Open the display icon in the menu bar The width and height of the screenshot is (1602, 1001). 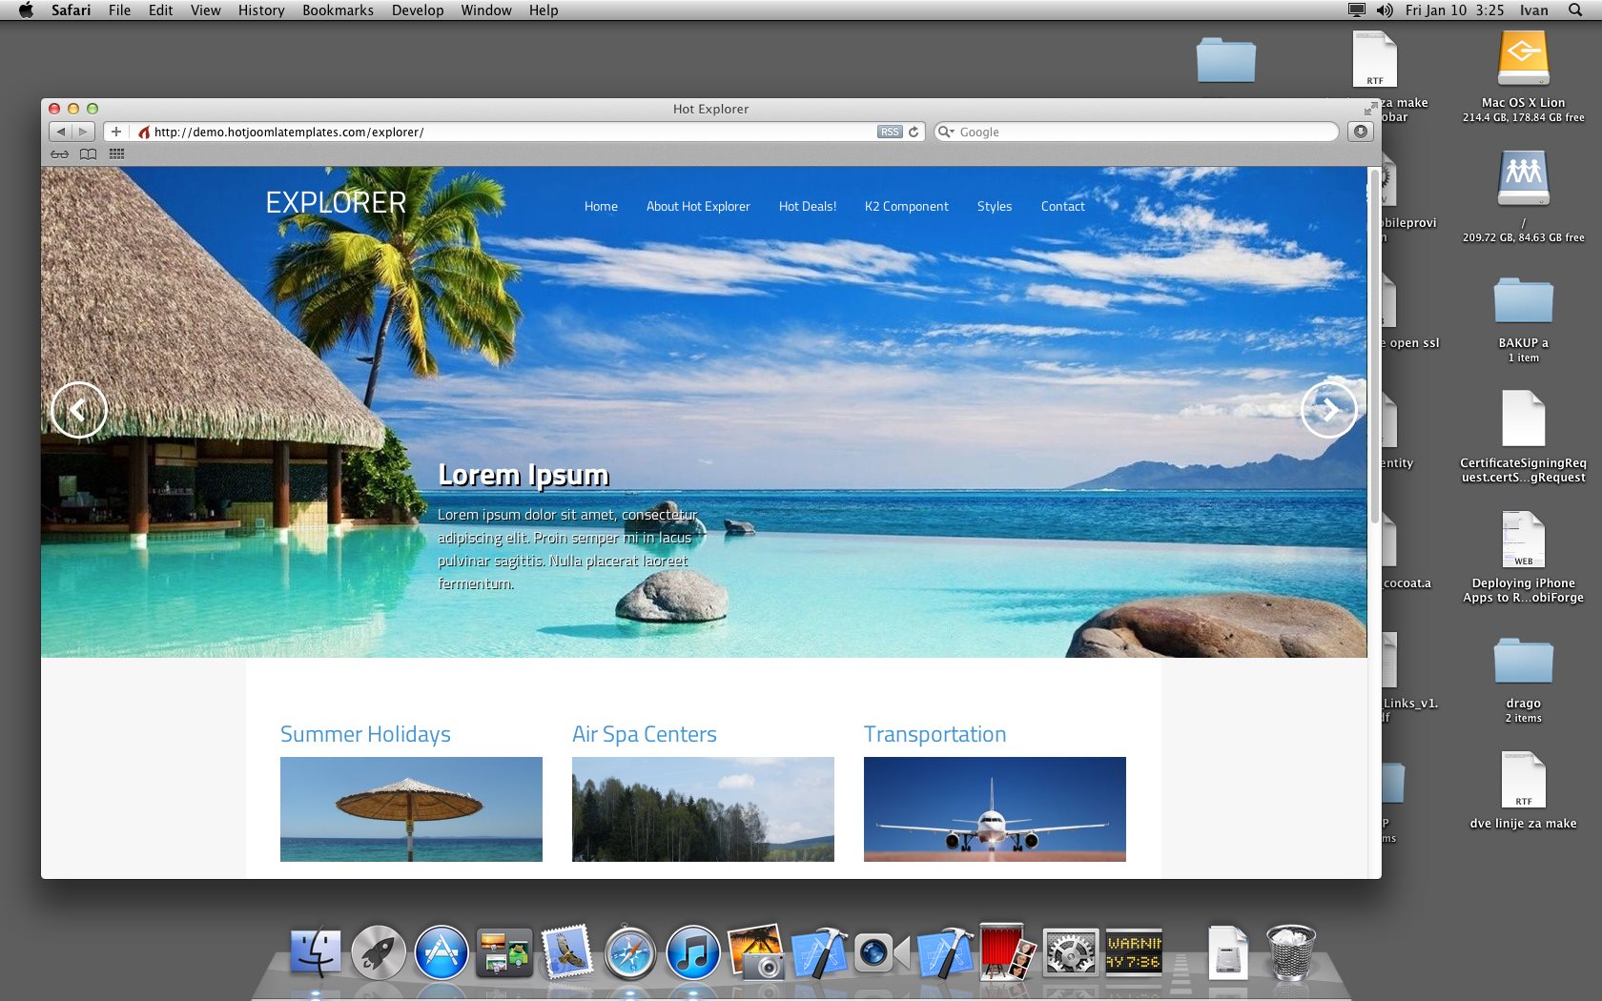coord(1356,10)
